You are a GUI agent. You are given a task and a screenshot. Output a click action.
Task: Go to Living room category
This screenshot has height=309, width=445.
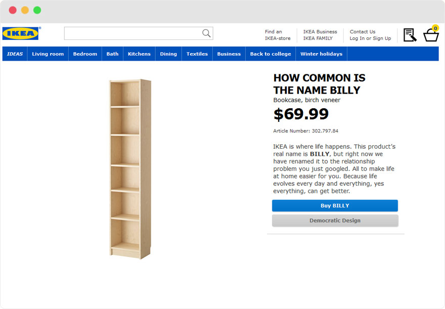48,54
